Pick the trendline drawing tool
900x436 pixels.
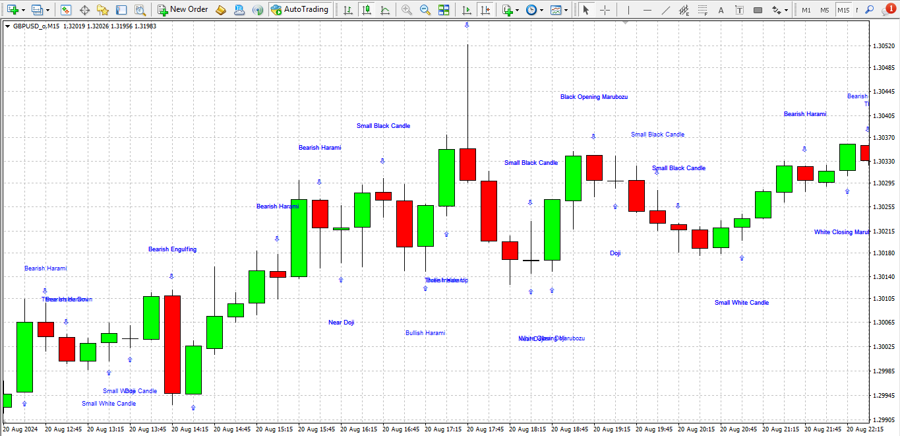pos(666,10)
